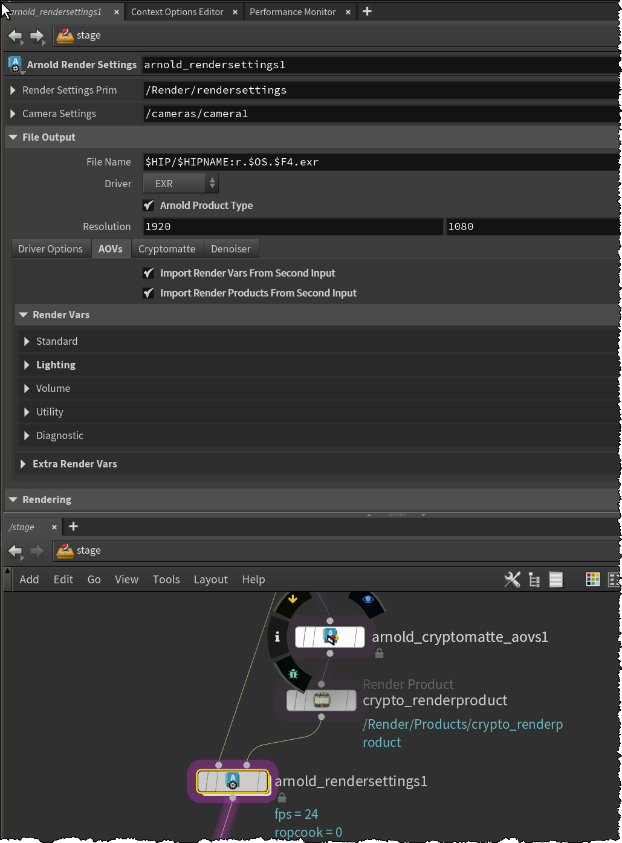Expand the Lighting render vars group
Viewport: 622px width, 843px height.
click(x=27, y=365)
